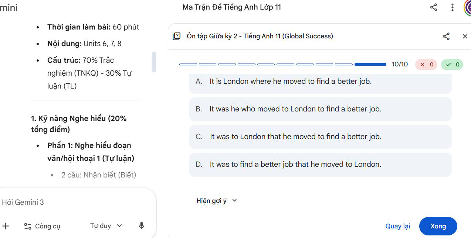Click the quiz document icon beside the title

pyautogui.click(x=177, y=36)
